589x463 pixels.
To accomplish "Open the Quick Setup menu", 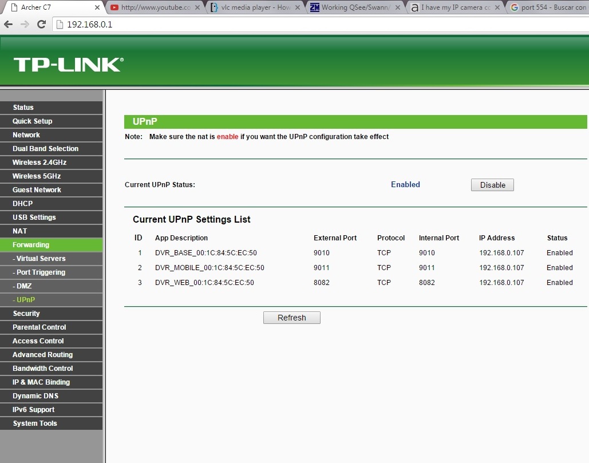I will coord(51,121).
